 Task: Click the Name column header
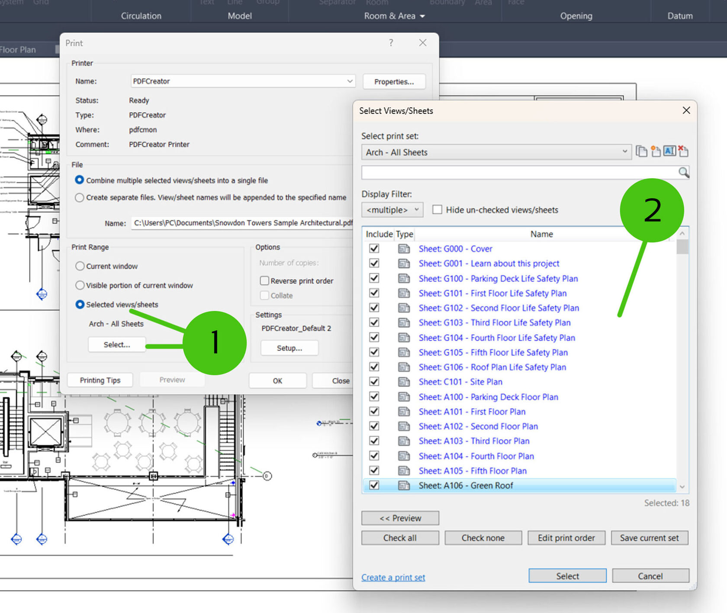(x=541, y=234)
